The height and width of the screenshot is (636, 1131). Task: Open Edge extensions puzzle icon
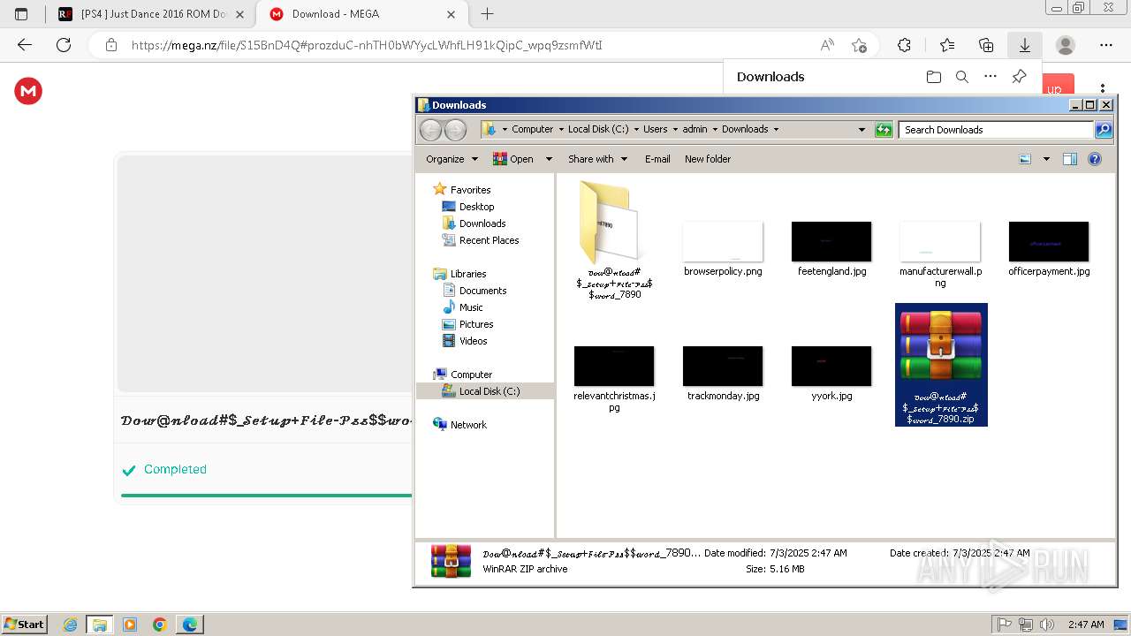point(904,45)
